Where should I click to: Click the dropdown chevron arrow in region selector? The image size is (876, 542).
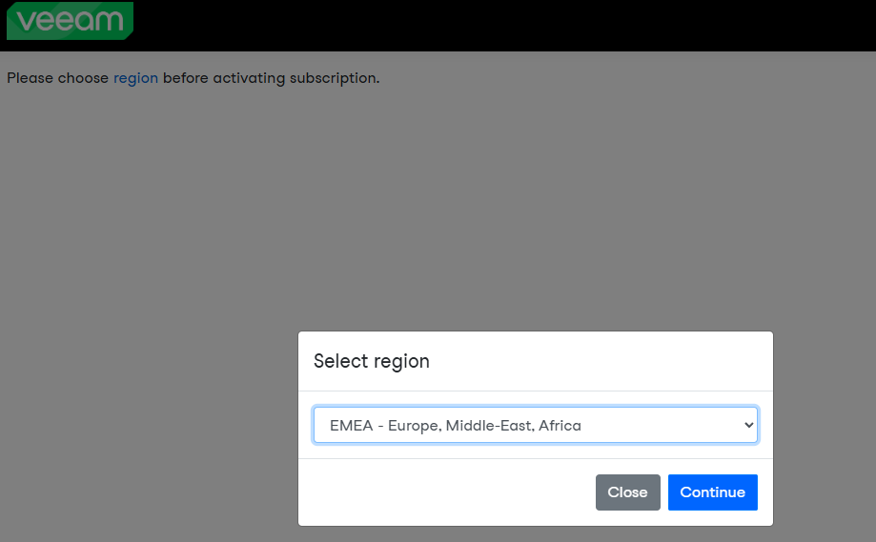click(749, 425)
